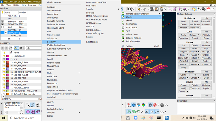Open the Paint app in the taskbar

point(143,118)
